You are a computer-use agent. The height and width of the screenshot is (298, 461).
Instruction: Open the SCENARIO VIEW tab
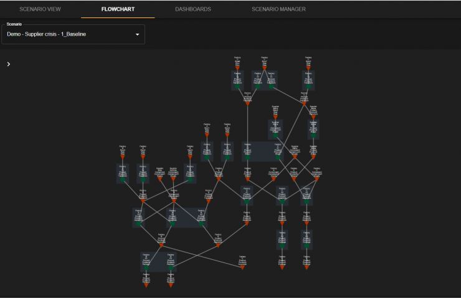pos(40,9)
